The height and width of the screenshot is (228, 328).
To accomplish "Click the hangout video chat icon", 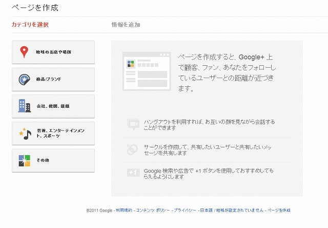I will [133, 124].
